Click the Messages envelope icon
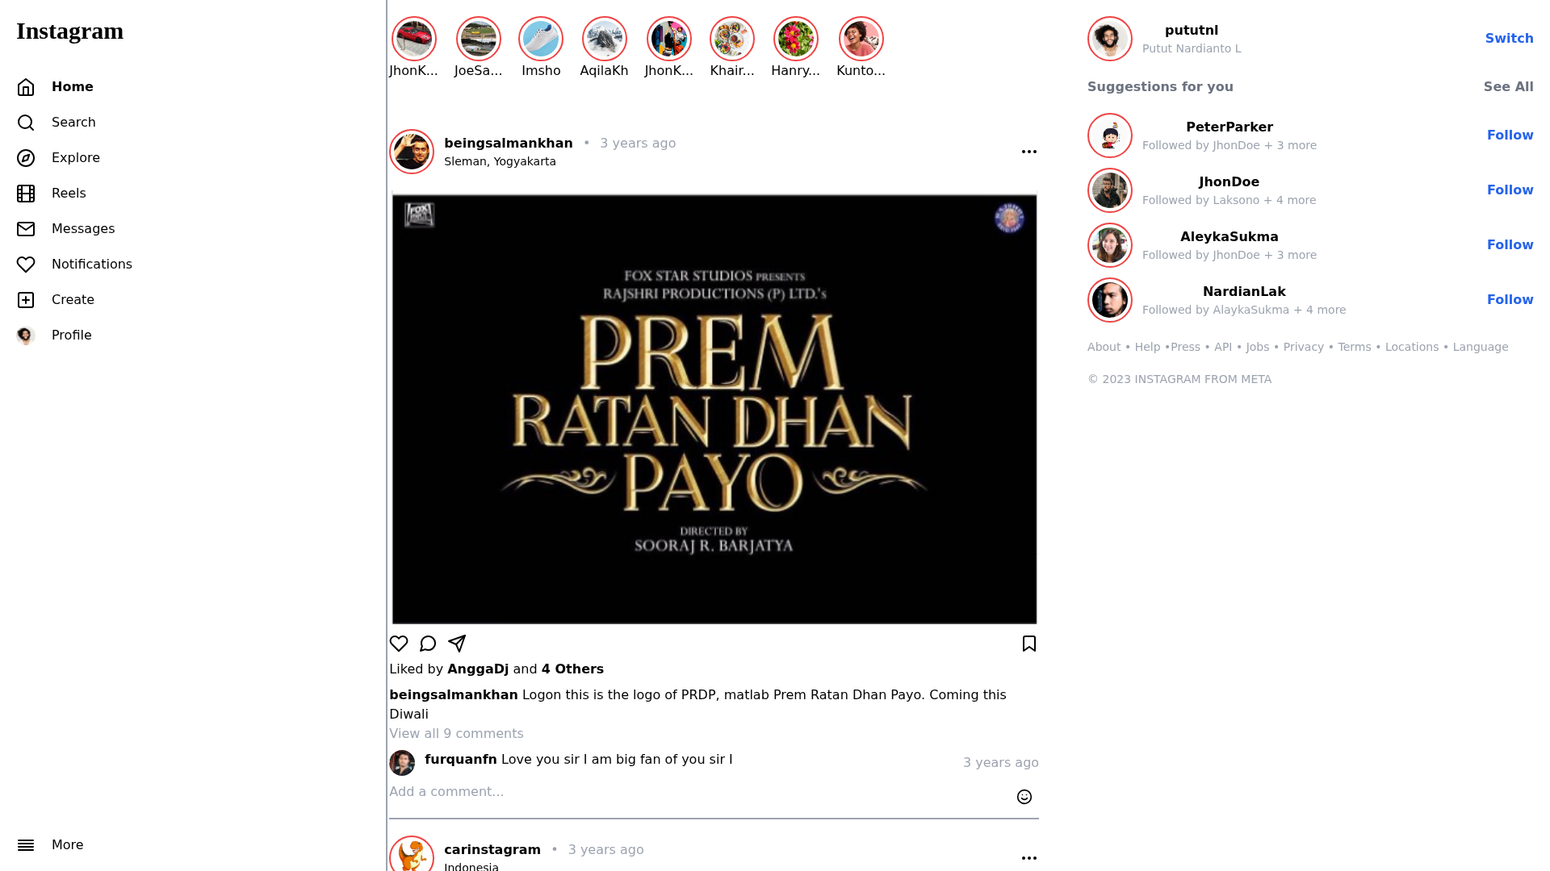Screen dimensions: 1550x871 click(26, 229)
